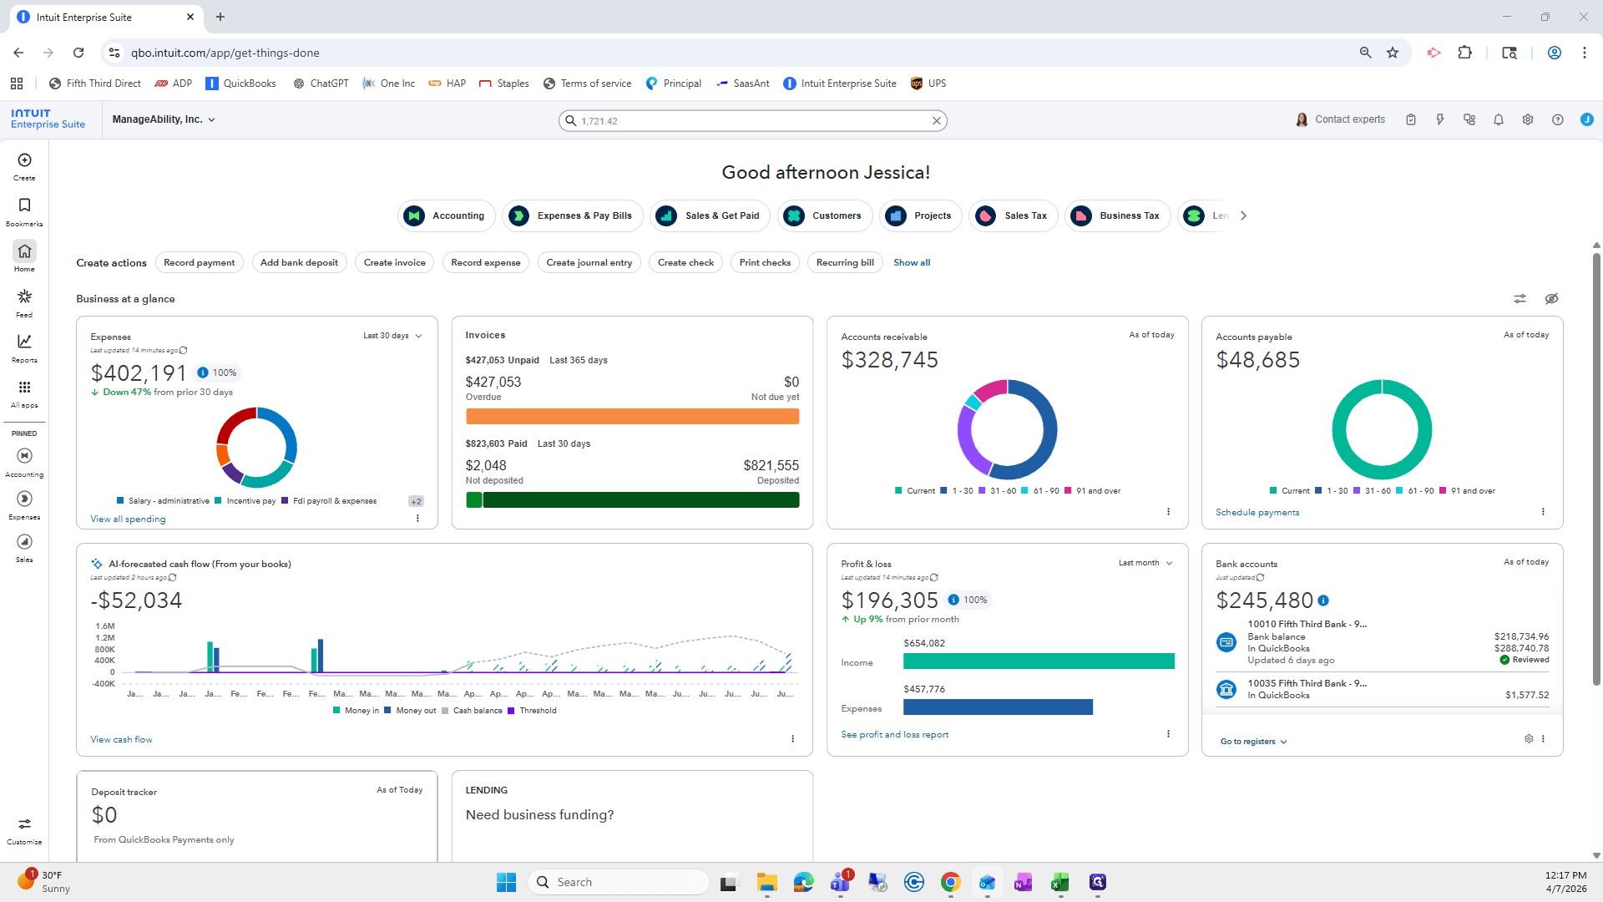Screen dimensions: 1603x902
Task: Change Profit & loss Last month dropdown
Action: point(1145,563)
